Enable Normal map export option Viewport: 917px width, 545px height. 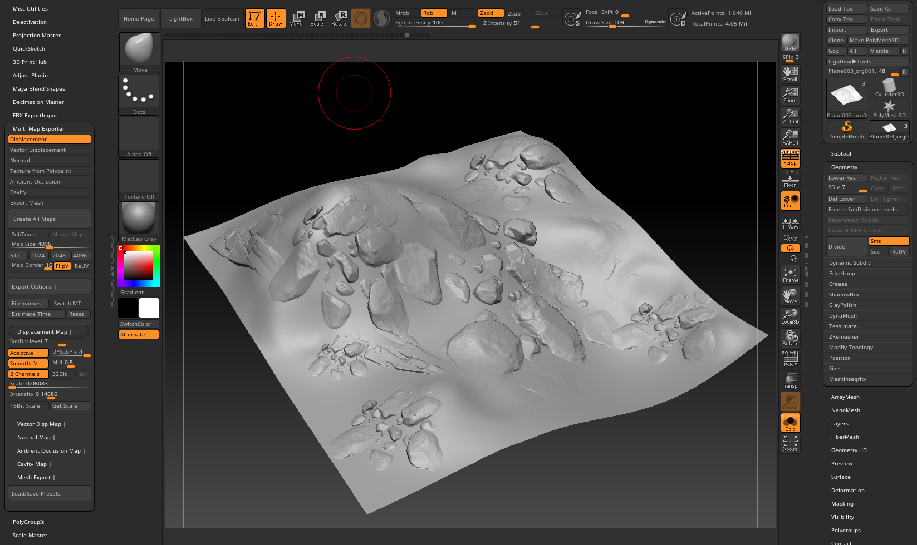pos(49,160)
